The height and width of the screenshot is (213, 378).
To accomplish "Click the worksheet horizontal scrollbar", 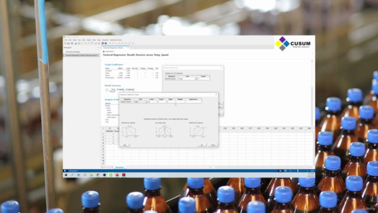I will (x=262, y=167).
